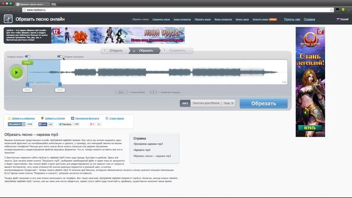Viewport: 352px width, 198px height.
Task: Click the VK app icon
Action: click(x=73, y=118)
